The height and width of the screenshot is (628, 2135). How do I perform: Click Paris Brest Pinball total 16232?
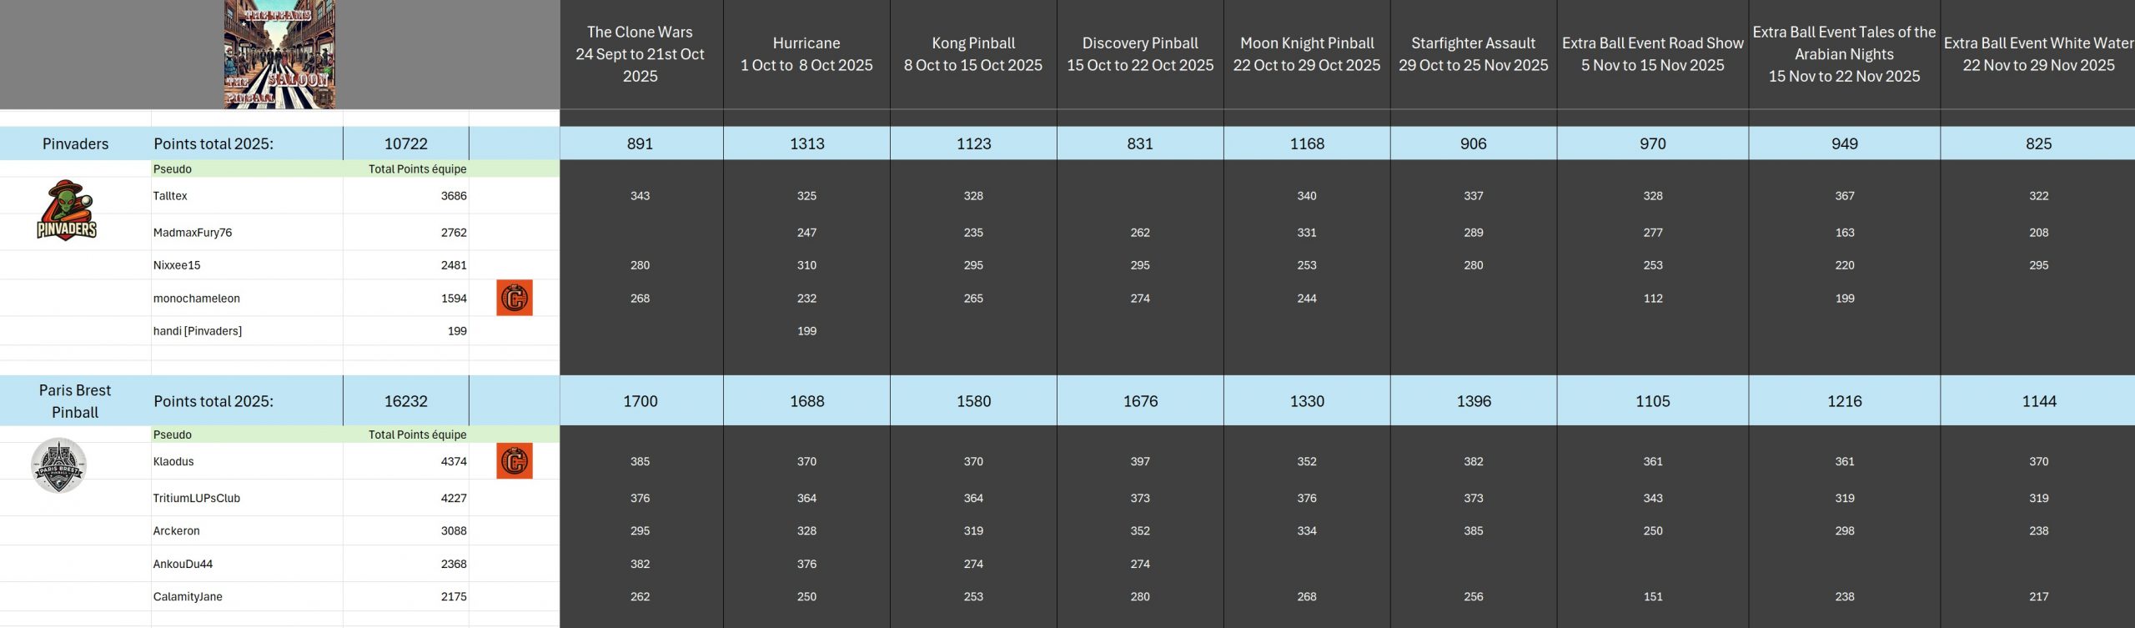tap(405, 401)
